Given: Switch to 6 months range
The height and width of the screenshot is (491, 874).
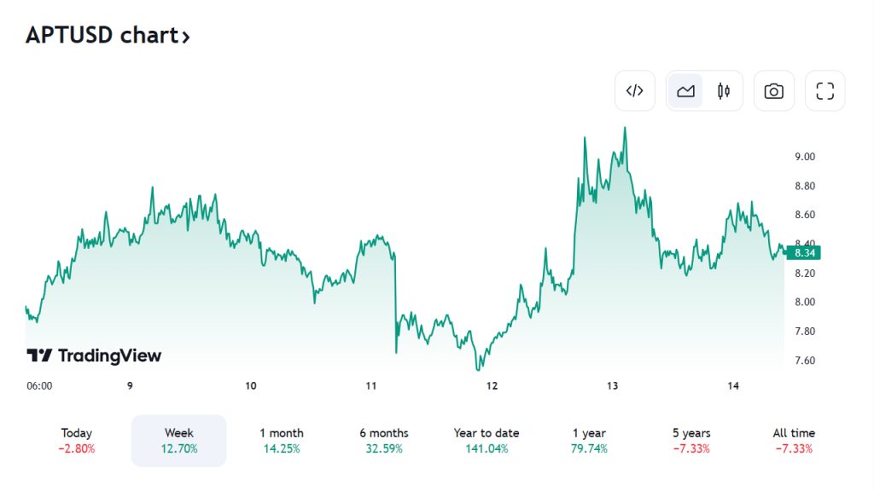Looking at the screenshot, I should pyautogui.click(x=384, y=441).
